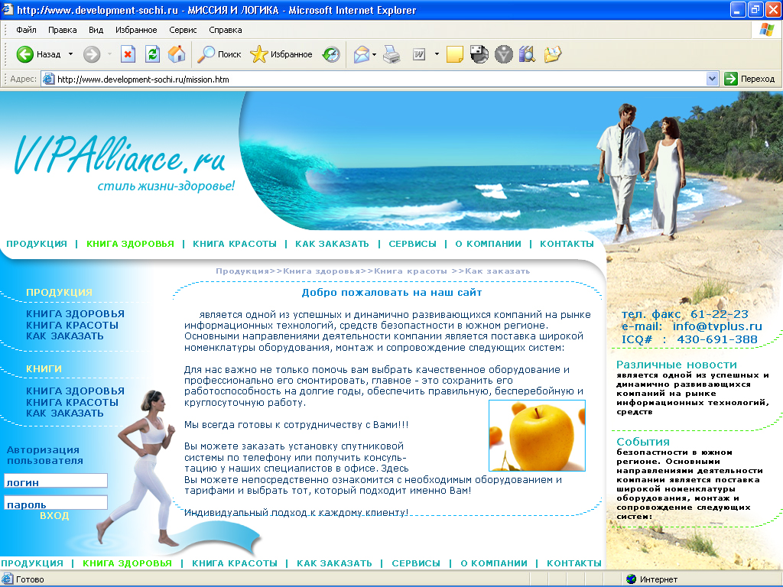Click the page icon in address bar
Screen dimensions: 783x587
(48, 79)
